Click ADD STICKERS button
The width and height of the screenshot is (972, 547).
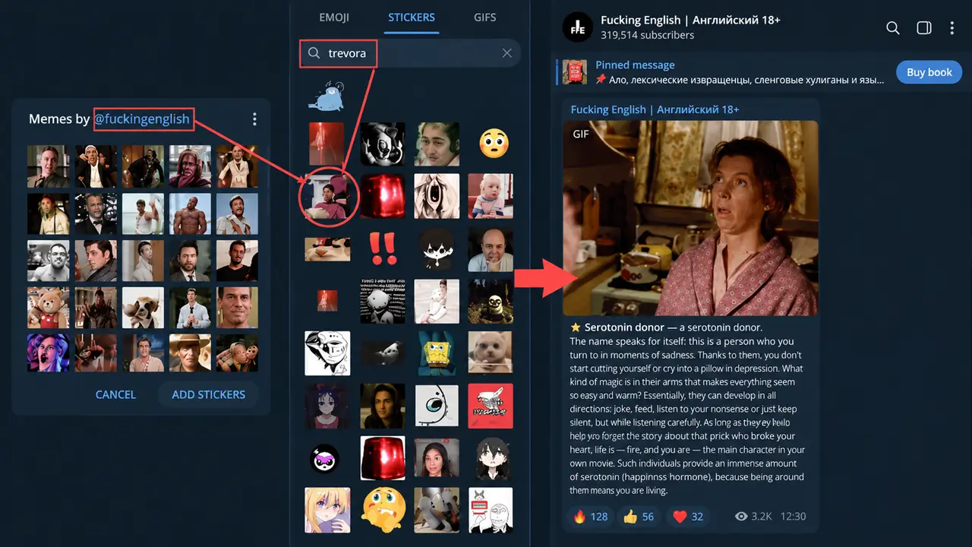[208, 394]
